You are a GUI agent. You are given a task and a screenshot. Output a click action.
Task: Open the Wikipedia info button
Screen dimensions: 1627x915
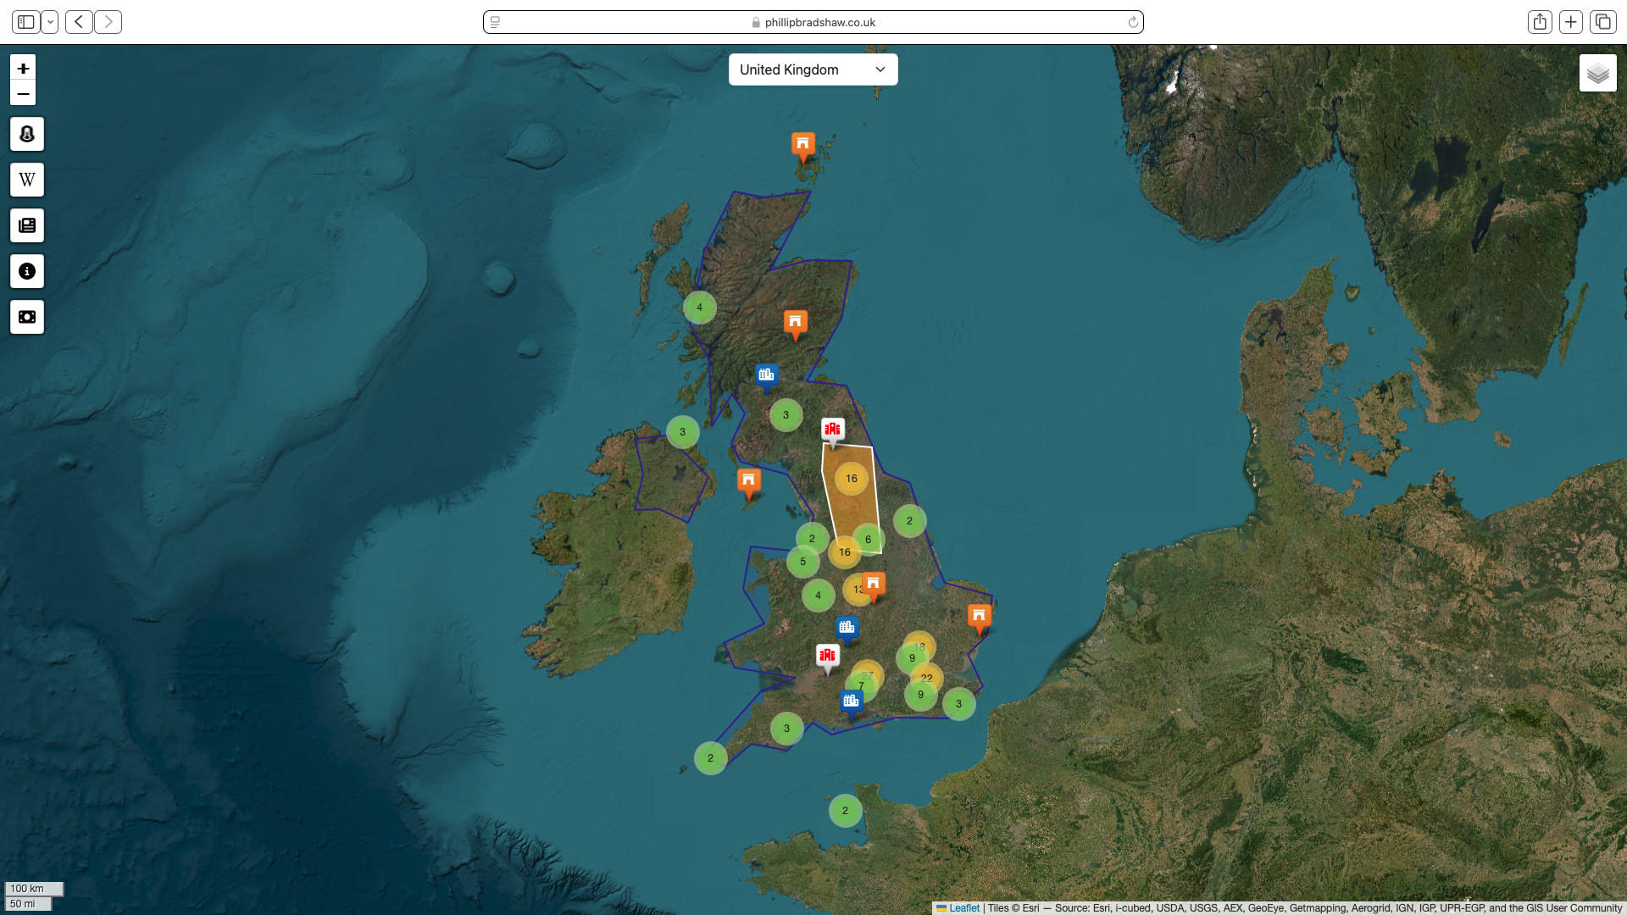point(27,180)
